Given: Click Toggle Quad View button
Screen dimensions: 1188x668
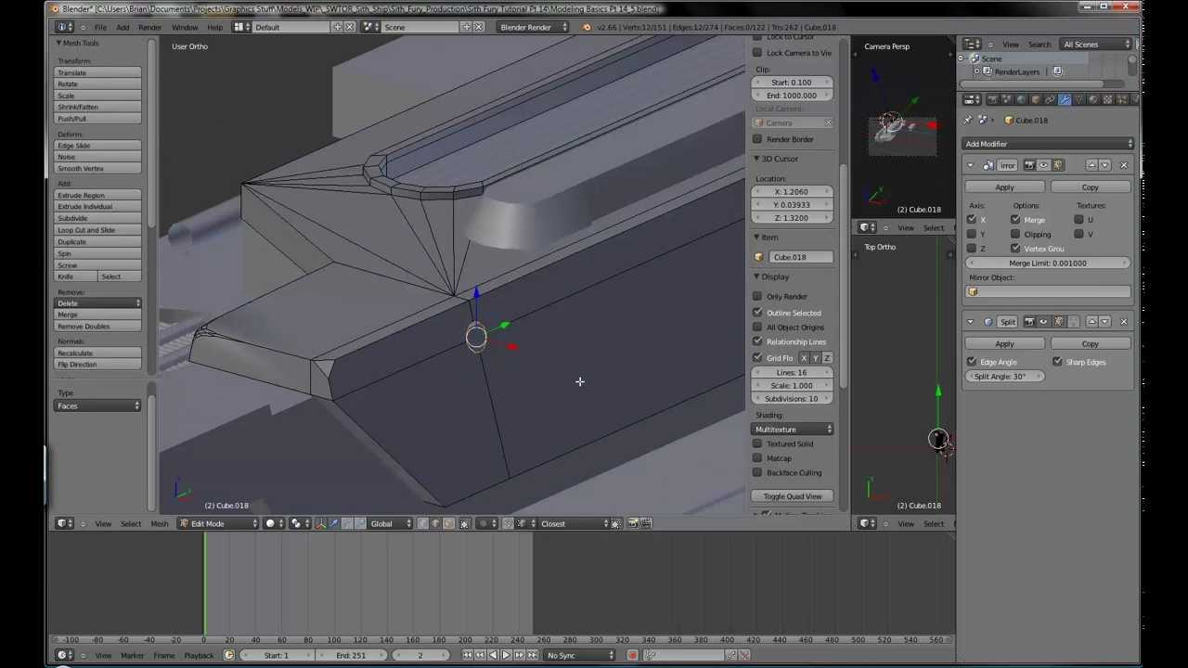Looking at the screenshot, I should 793,496.
